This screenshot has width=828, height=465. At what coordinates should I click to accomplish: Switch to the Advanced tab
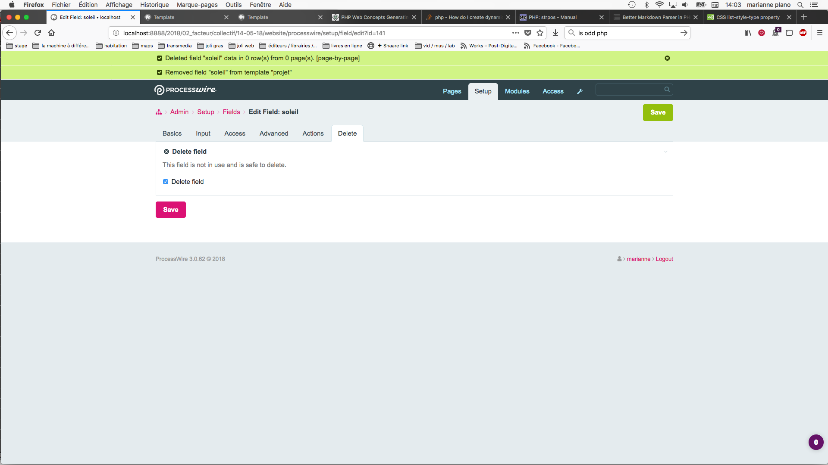pos(273,133)
